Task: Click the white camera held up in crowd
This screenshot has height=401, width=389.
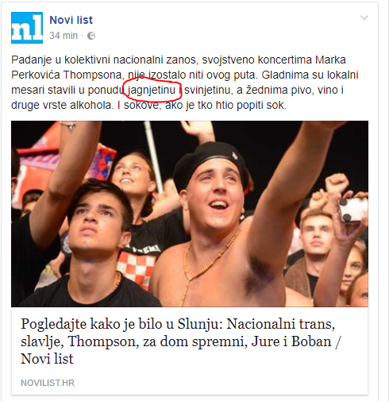Action: 353,210
